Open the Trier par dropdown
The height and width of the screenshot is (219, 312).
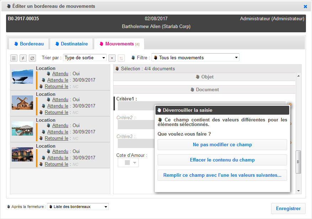[x=85, y=58]
